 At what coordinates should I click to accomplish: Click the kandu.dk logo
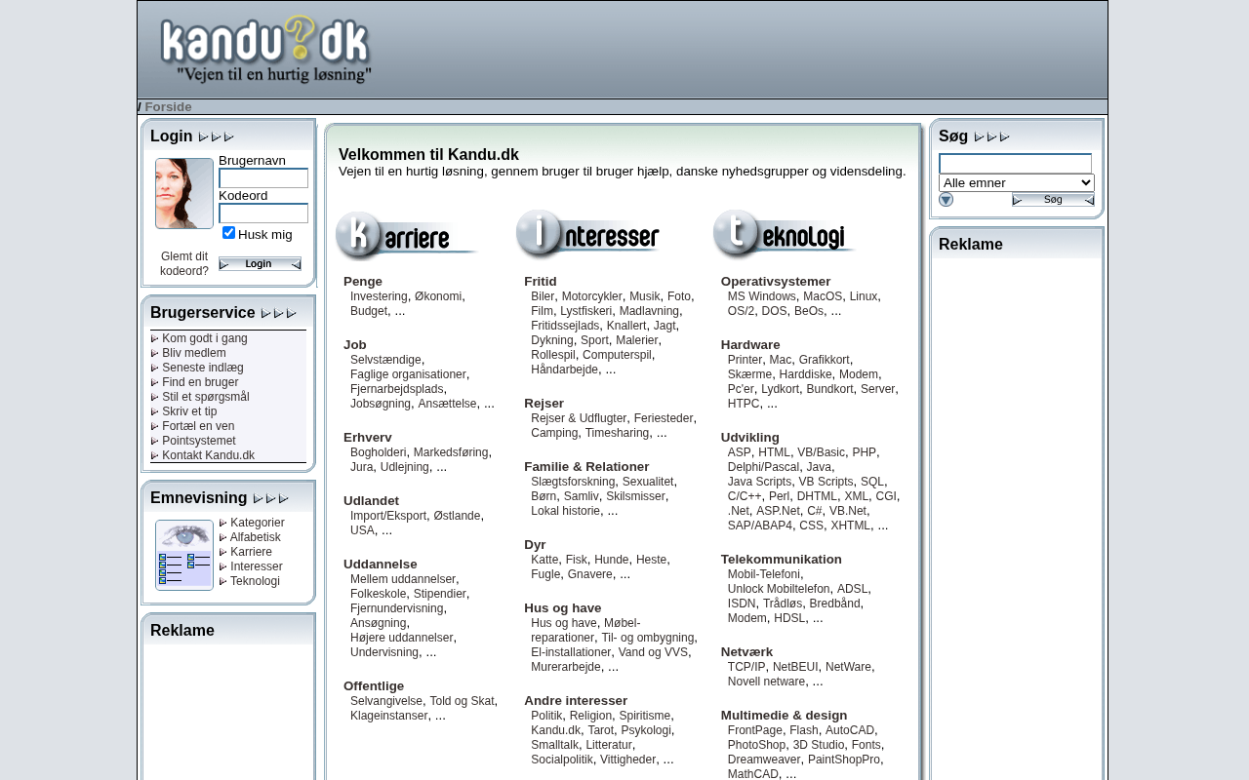click(265, 50)
